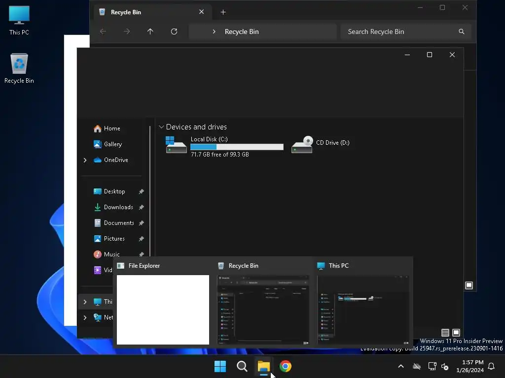This screenshot has height=378, width=505.
Task: Switch to large icons view in This PC window
Action: coord(456,333)
